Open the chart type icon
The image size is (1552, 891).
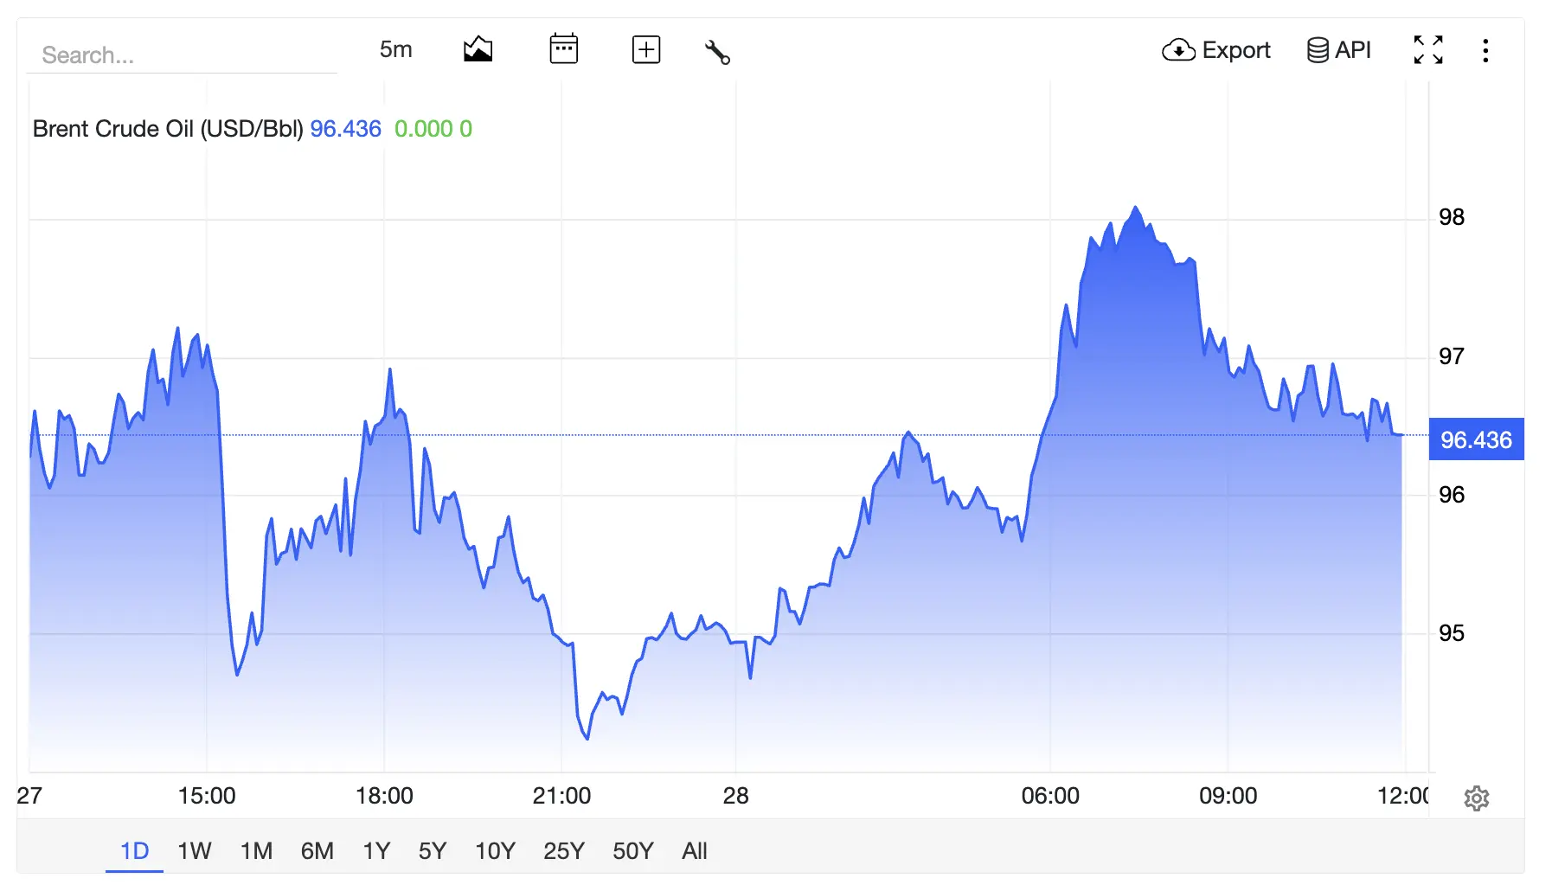(478, 49)
